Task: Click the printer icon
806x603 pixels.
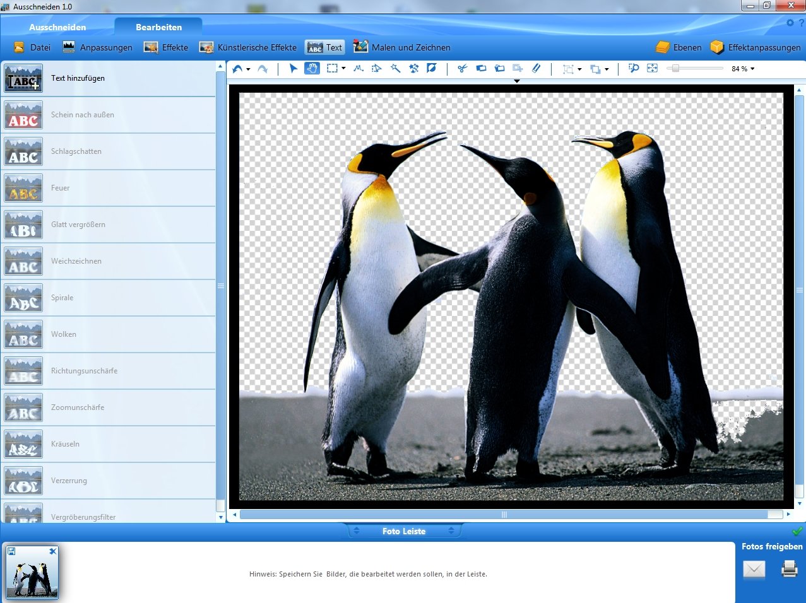Action: click(789, 569)
